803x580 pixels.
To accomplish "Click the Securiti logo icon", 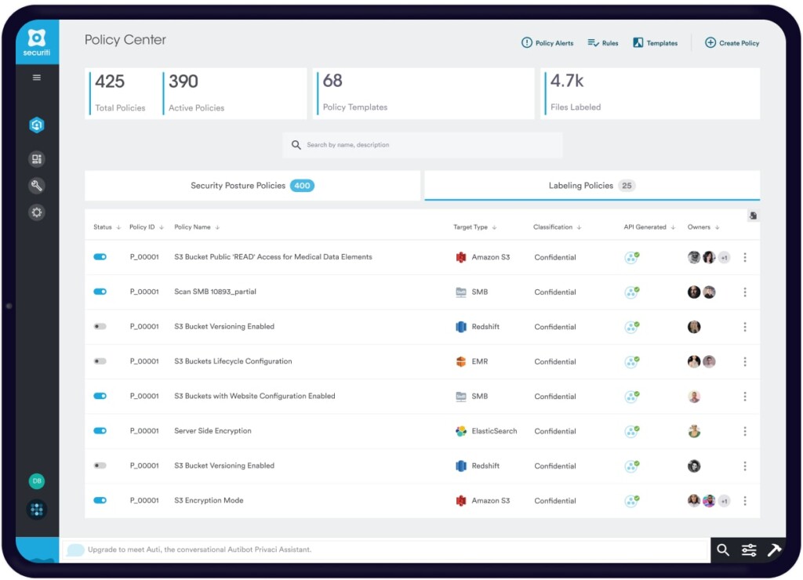I will [x=37, y=42].
